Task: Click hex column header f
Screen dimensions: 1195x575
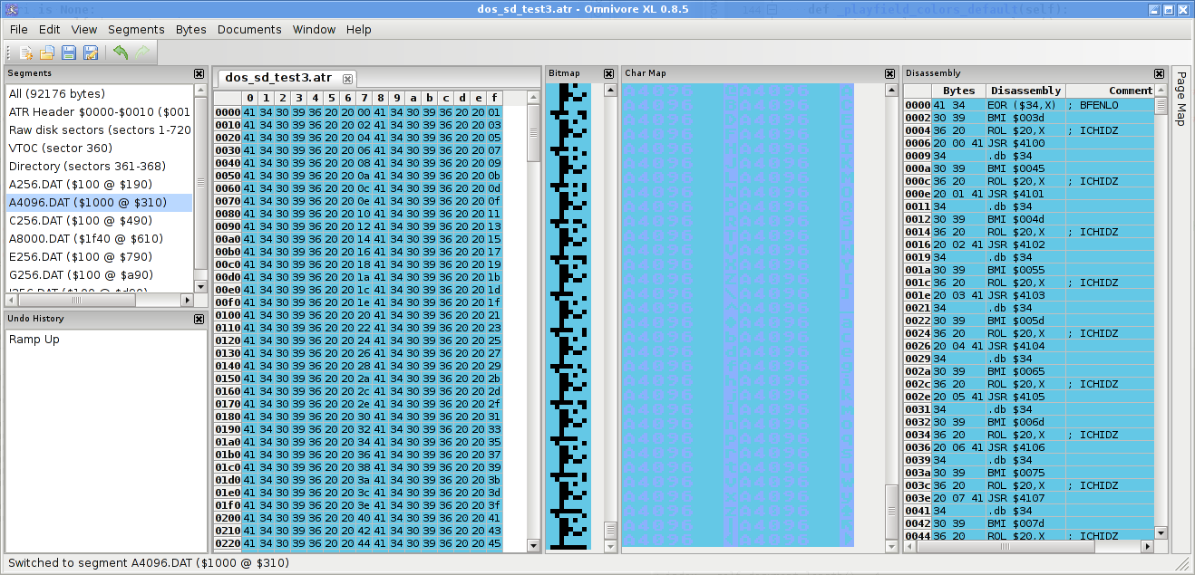Action: 494,98
